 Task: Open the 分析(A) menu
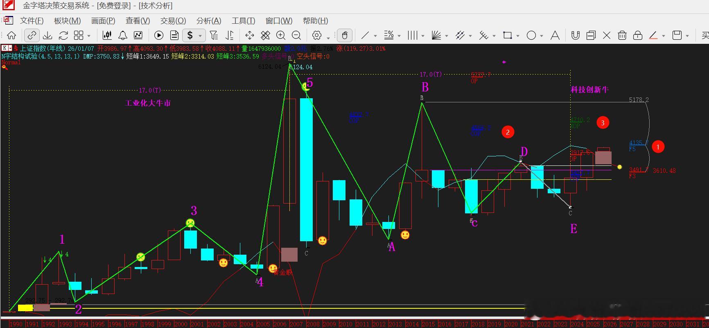pyautogui.click(x=209, y=20)
